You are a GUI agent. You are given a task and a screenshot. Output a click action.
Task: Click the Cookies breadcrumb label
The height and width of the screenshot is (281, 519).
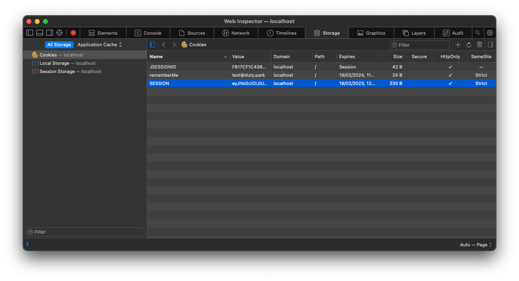pos(198,45)
